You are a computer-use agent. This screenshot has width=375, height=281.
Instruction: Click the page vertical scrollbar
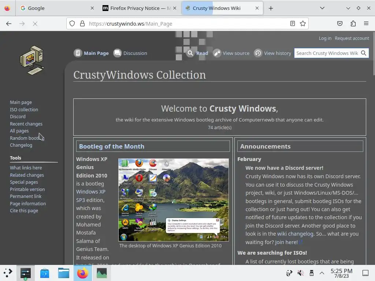[x=374, y=53]
